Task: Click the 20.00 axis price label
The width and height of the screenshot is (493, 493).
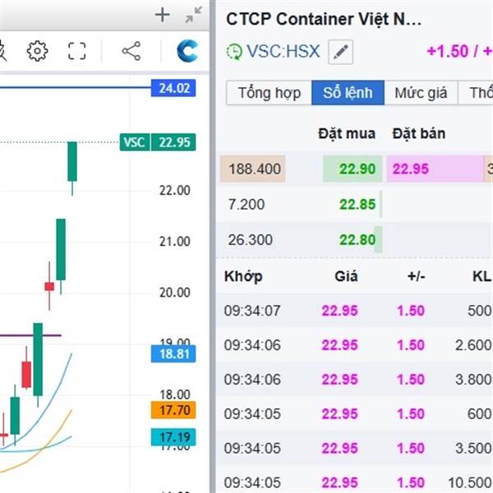Action: (x=174, y=293)
